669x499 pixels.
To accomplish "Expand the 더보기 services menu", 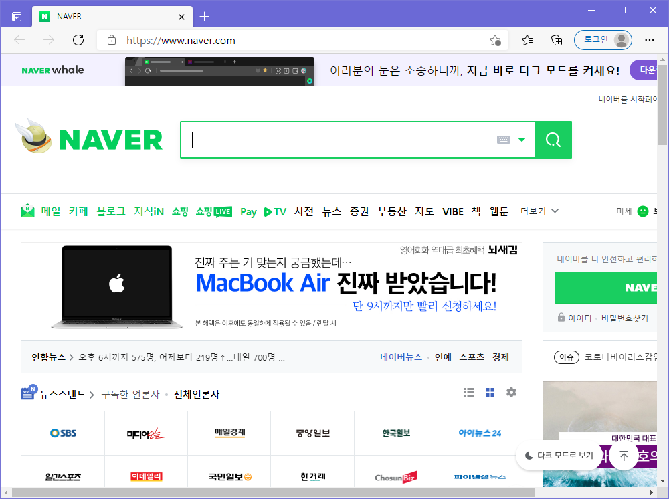I will (x=539, y=211).
